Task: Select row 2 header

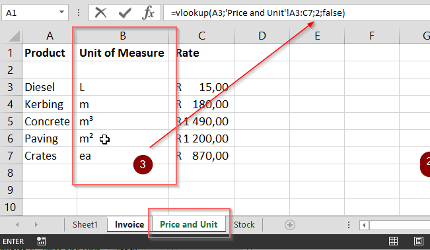Action: tap(11, 70)
